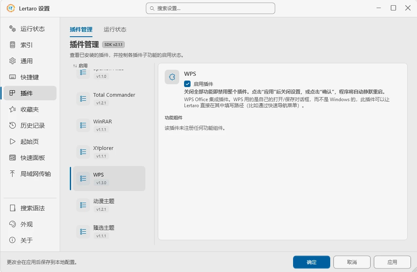Click the WPS puzzle piece icon in details
This screenshot has height=272, width=417.
point(172,77)
